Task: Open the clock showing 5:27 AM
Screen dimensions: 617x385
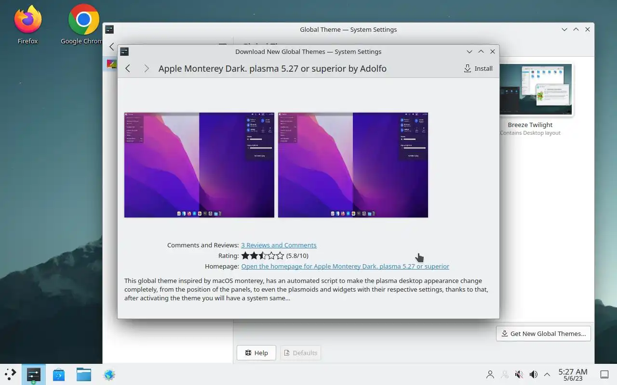Action: tap(573, 374)
